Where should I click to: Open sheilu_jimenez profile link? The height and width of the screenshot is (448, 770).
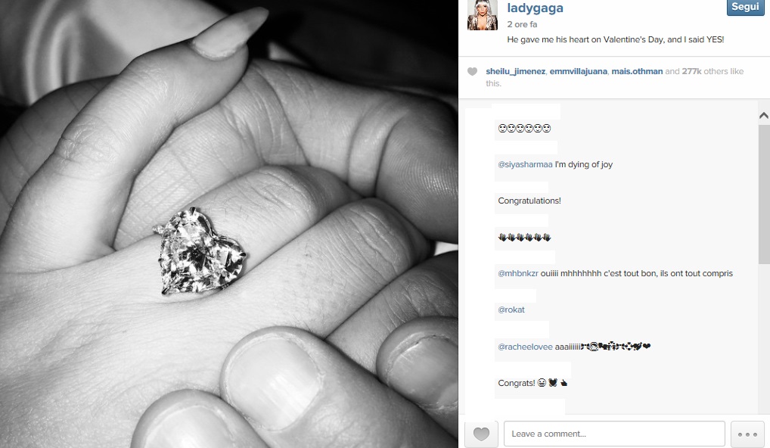515,71
